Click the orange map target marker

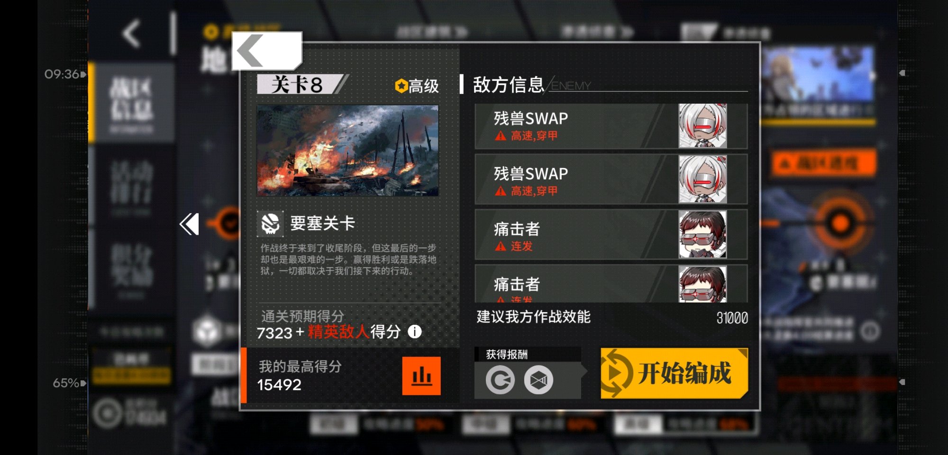coord(840,223)
